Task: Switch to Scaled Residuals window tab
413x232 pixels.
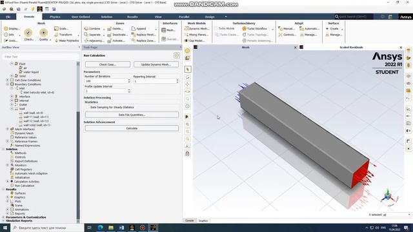Action: 351,47
